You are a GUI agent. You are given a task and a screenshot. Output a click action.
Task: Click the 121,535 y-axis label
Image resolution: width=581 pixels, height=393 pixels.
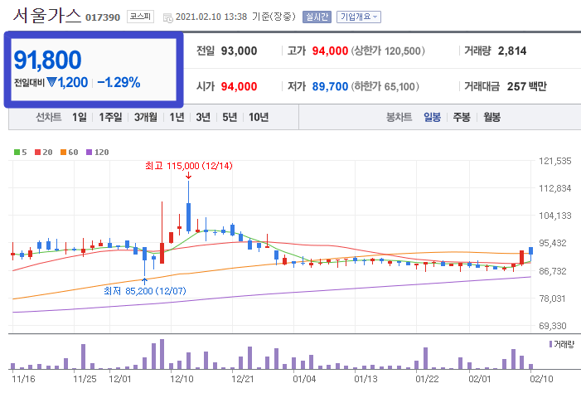555,161
